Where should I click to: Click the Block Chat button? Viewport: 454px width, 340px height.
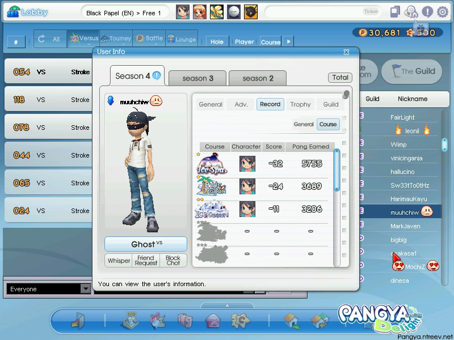point(173,261)
